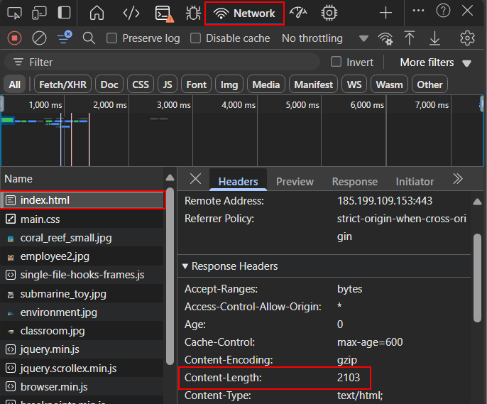Toggle the filter bar icon
The image size is (487, 404).
pyautogui.click(x=65, y=38)
